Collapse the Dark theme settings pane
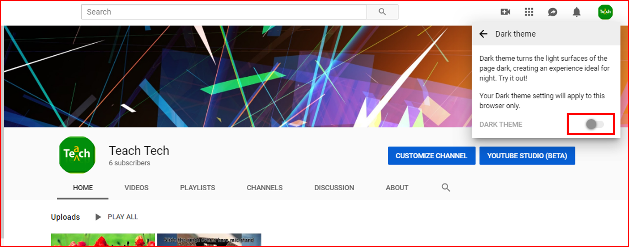The width and height of the screenshot is (629, 247). click(483, 34)
